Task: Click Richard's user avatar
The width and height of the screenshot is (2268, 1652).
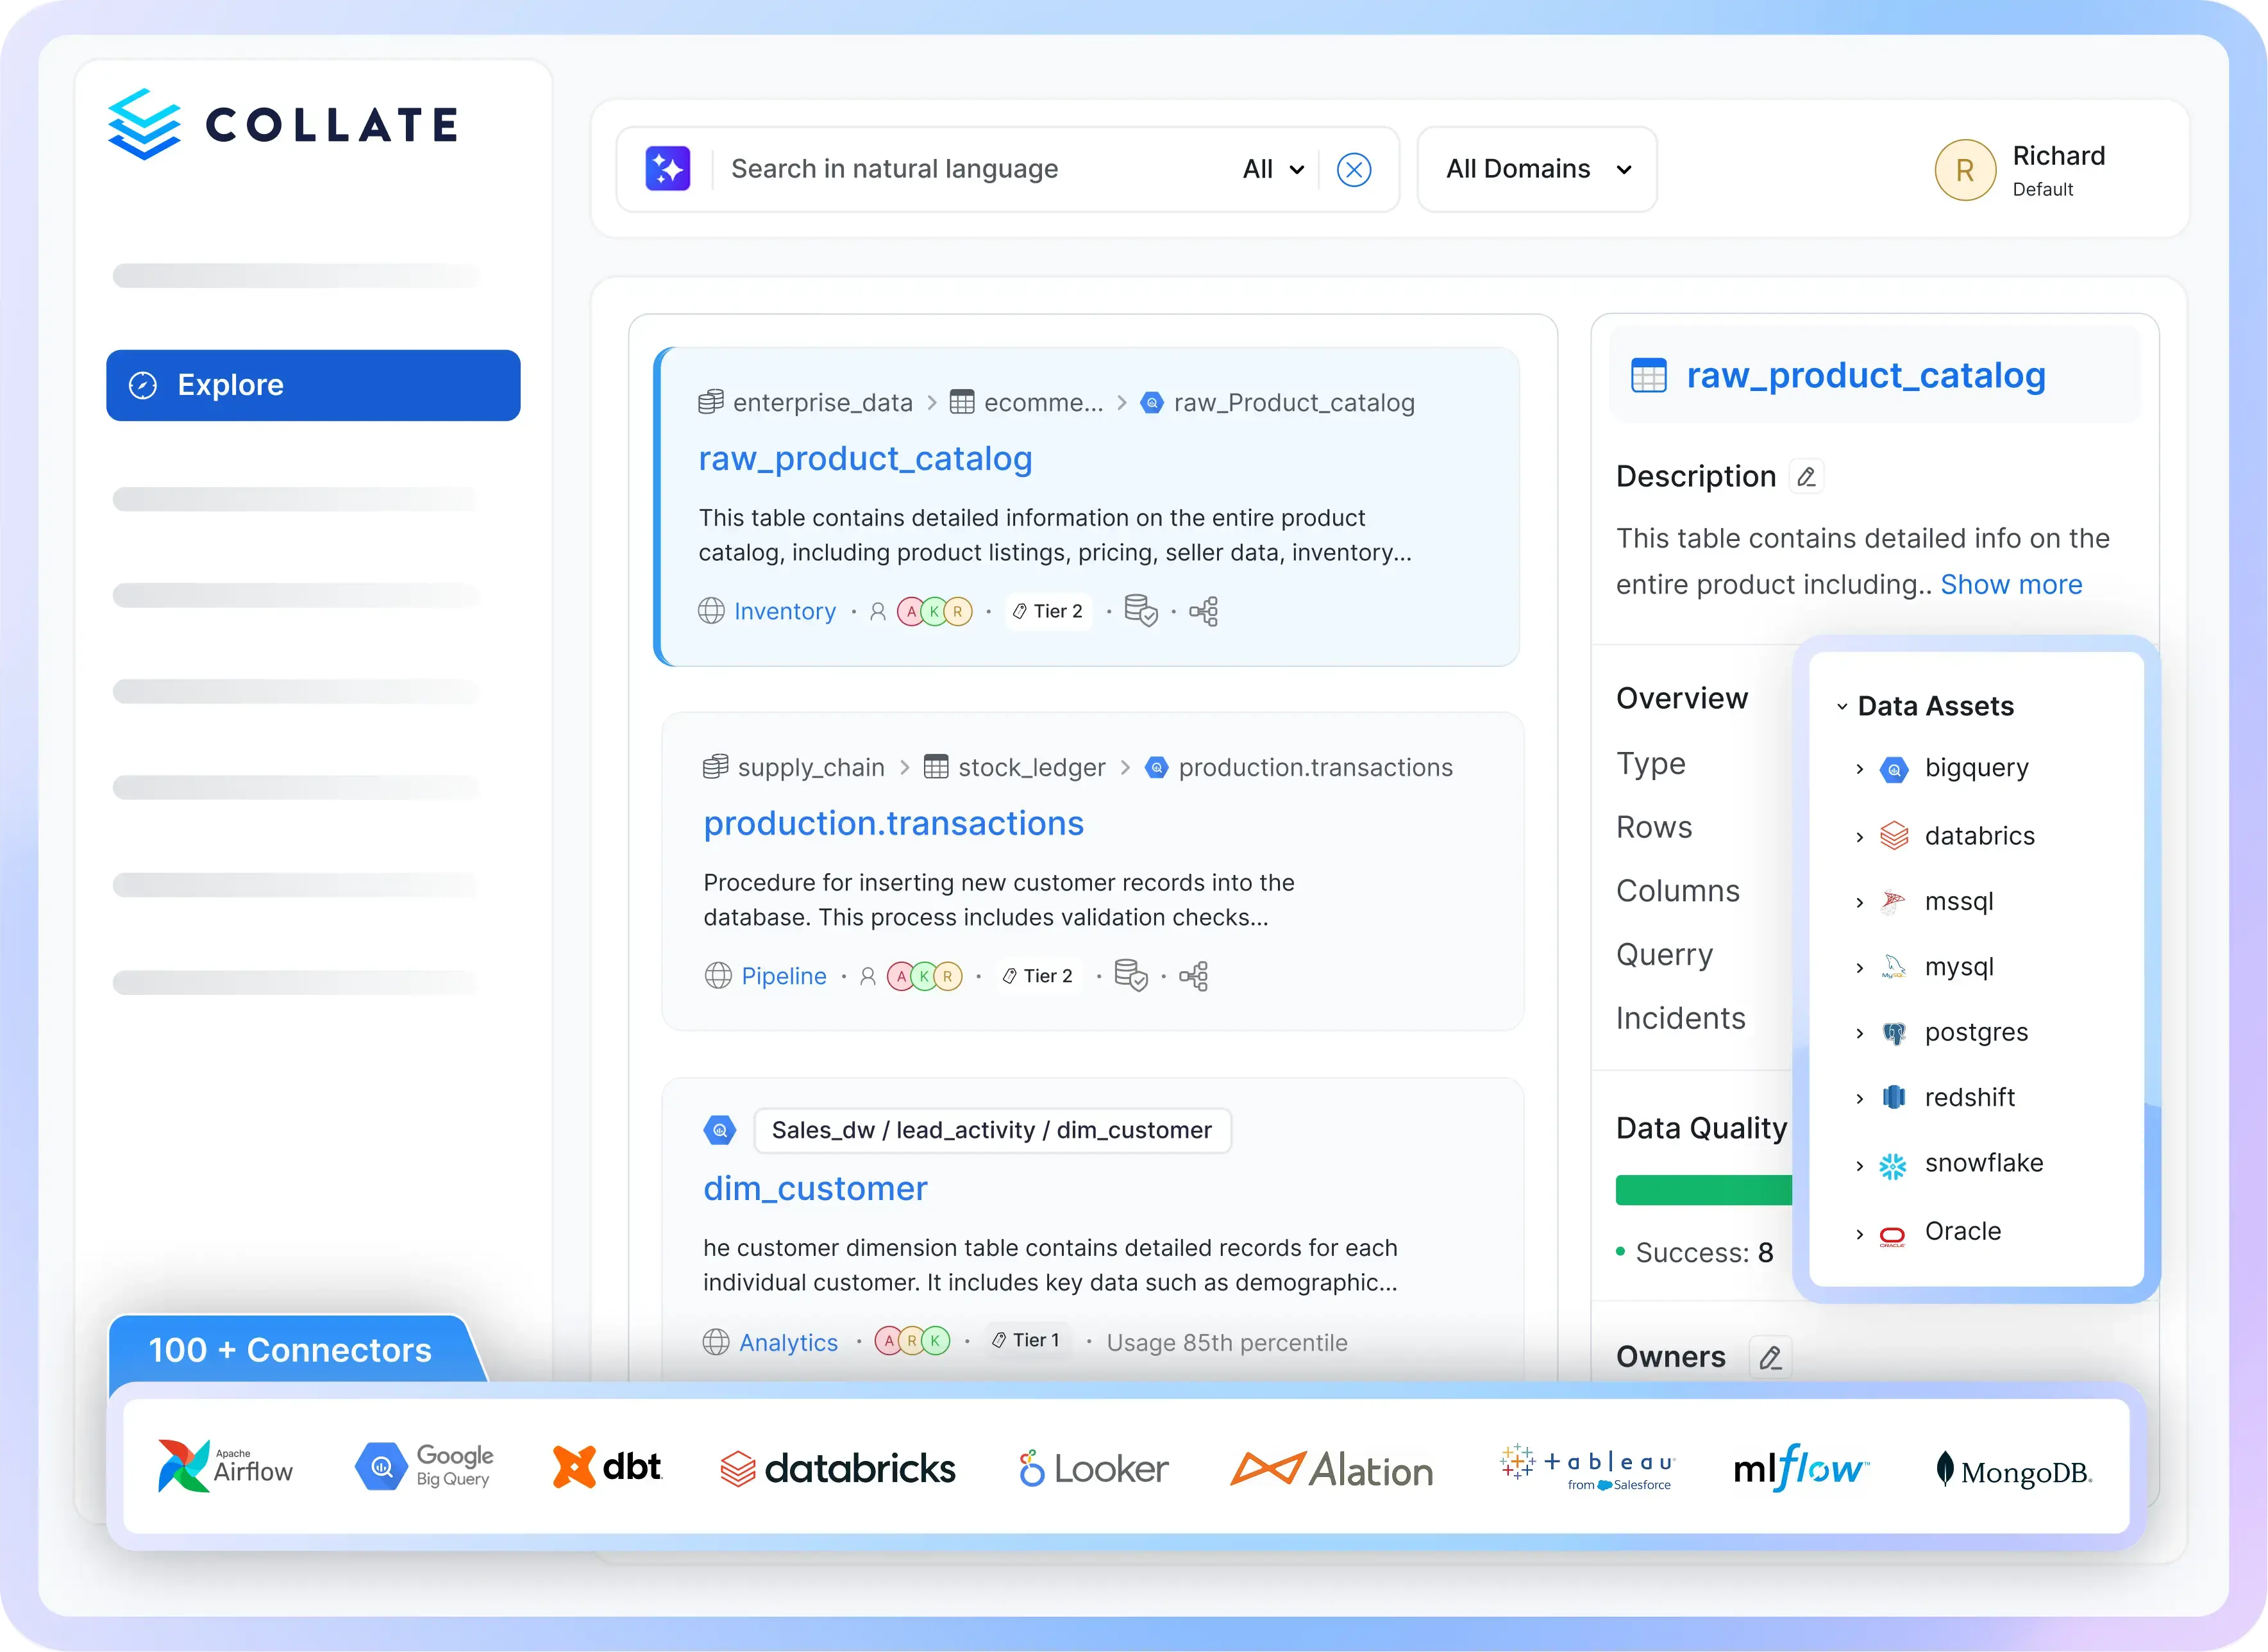Action: 1964,170
